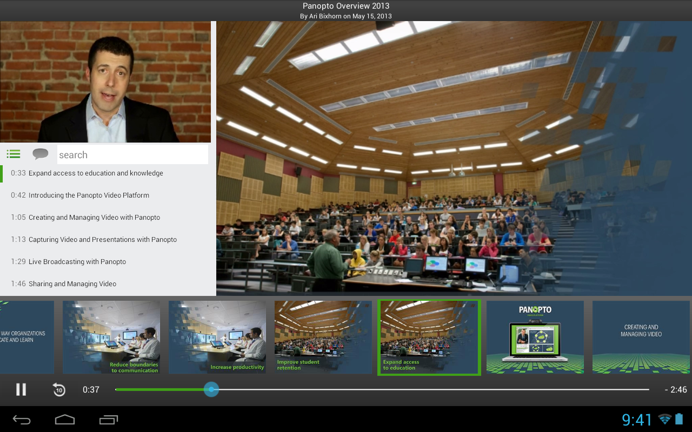
Task: Tap the Wi-Fi status icon
Action: [664, 420]
